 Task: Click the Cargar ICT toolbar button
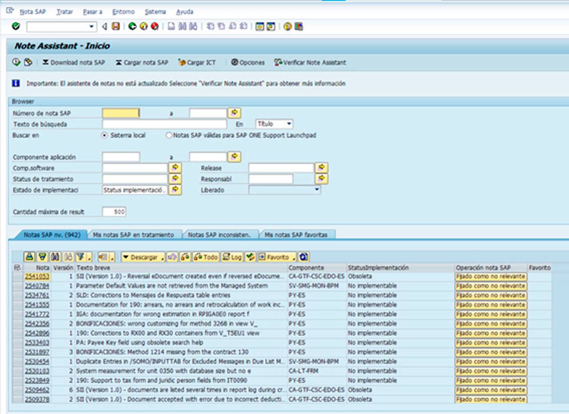(x=197, y=63)
